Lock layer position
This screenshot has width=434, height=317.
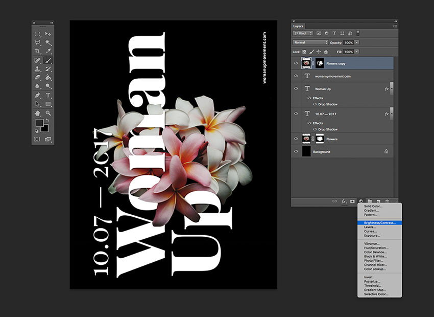(x=319, y=52)
